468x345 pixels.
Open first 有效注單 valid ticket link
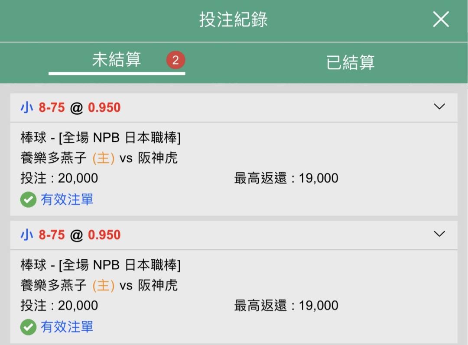67,200
